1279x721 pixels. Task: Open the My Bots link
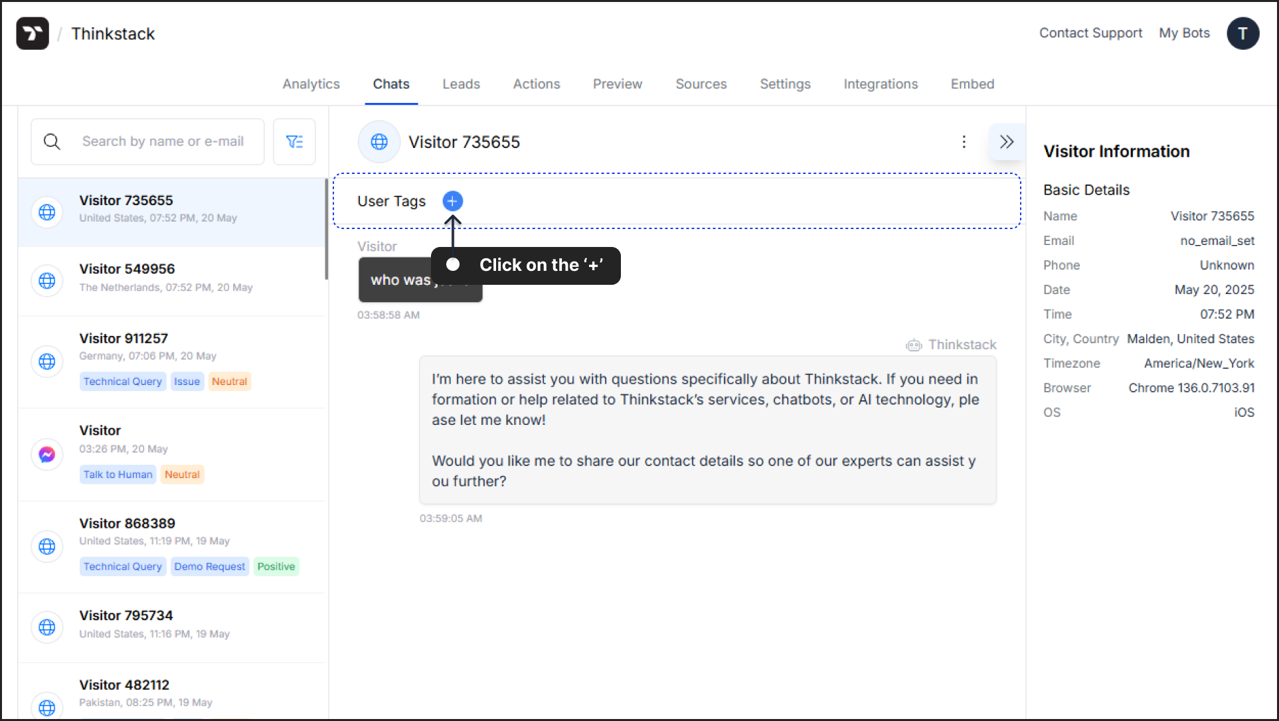(1184, 33)
